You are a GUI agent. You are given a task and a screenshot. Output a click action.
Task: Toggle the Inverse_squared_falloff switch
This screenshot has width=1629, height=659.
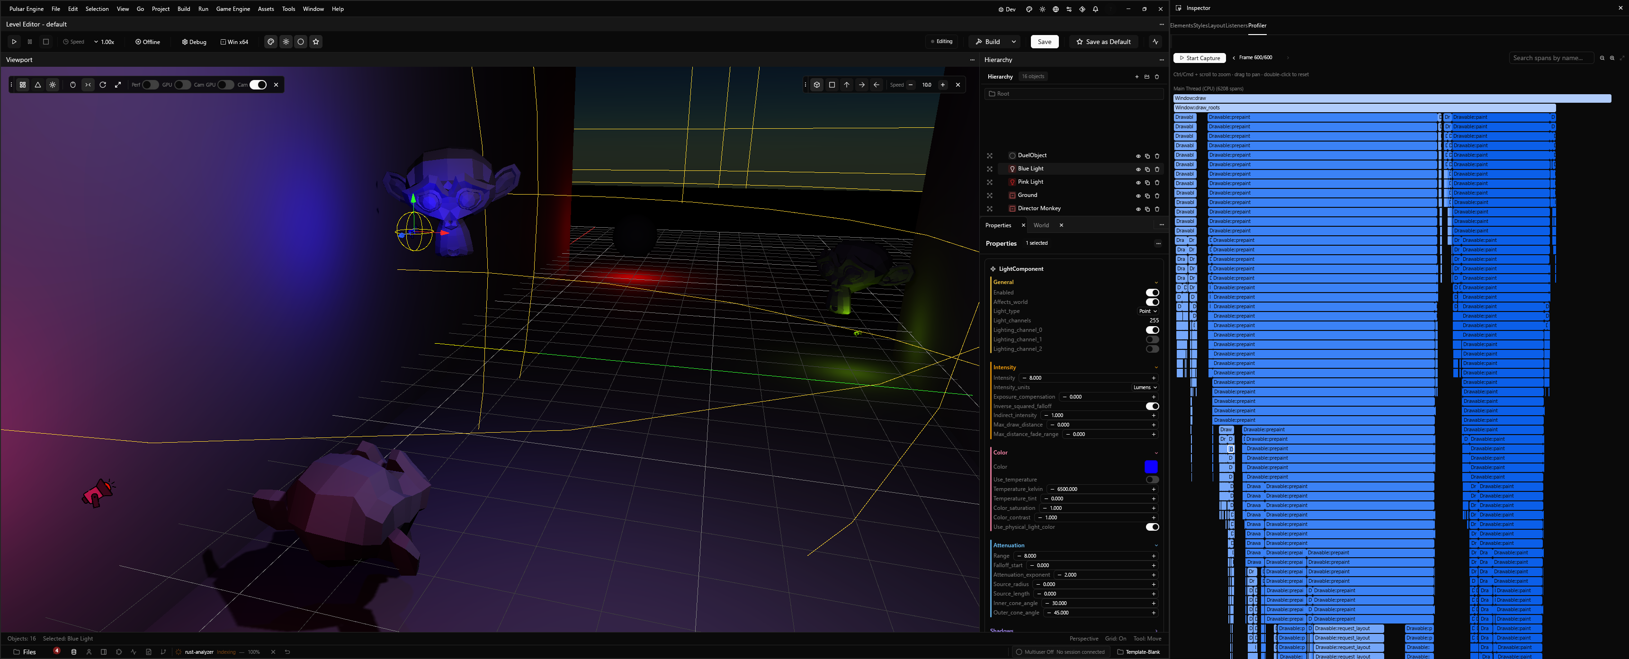(x=1152, y=406)
